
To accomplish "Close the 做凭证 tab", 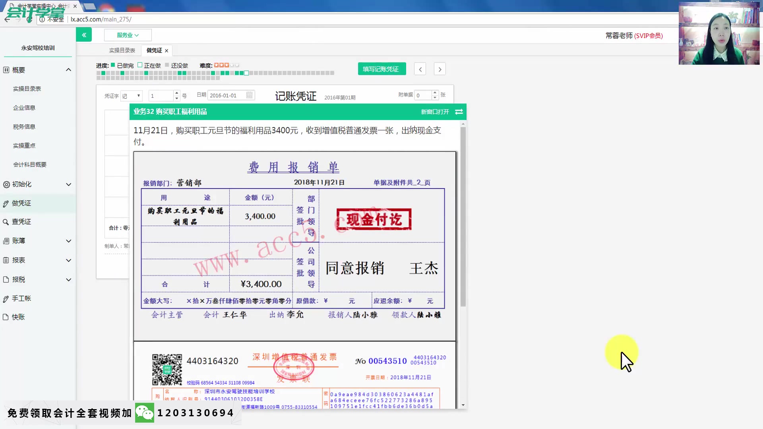I will (167, 50).
